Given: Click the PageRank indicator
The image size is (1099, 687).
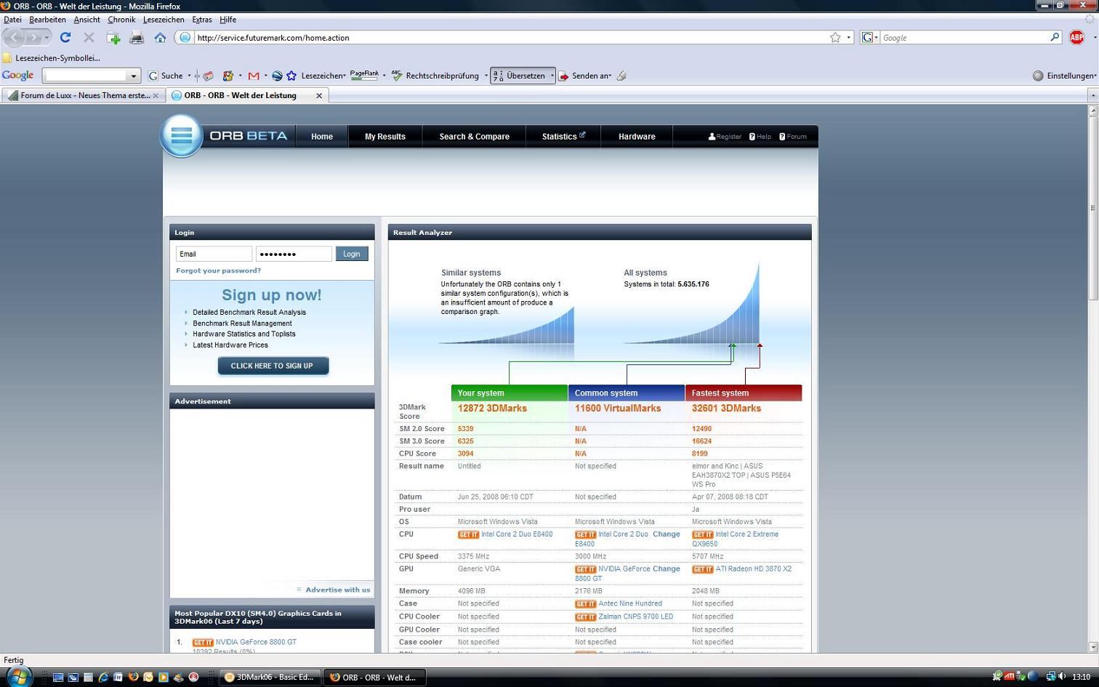Looking at the screenshot, I should click(x=364, y=75).
